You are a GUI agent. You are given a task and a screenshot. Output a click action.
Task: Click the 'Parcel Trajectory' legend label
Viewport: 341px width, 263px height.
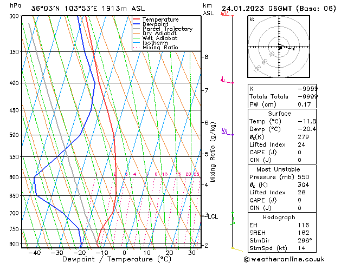[167, 29]
